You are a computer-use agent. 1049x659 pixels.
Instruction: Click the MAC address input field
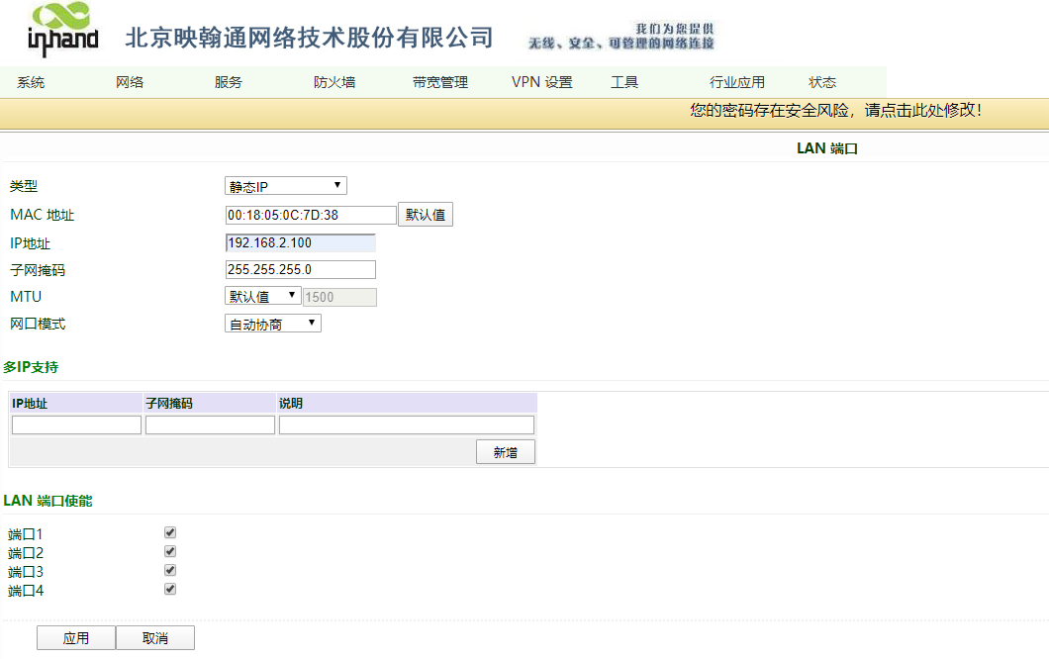click(x=311, y=215)
